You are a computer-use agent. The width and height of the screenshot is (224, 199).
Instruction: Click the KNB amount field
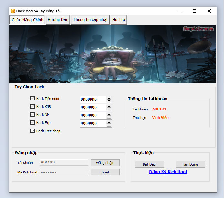[93, 108]
